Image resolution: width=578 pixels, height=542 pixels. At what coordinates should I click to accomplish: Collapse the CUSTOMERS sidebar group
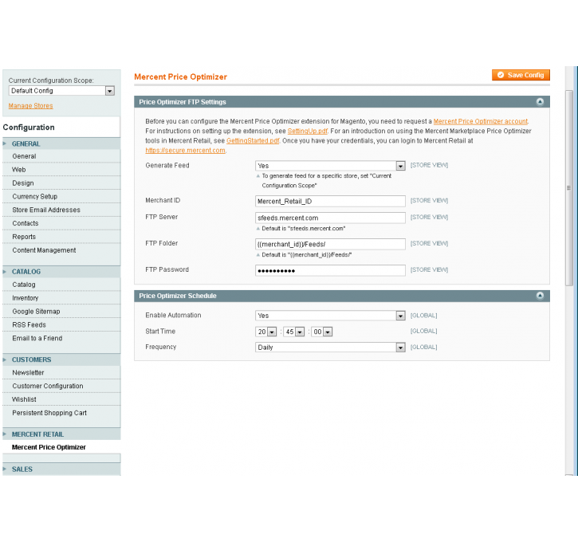(61, 359)
